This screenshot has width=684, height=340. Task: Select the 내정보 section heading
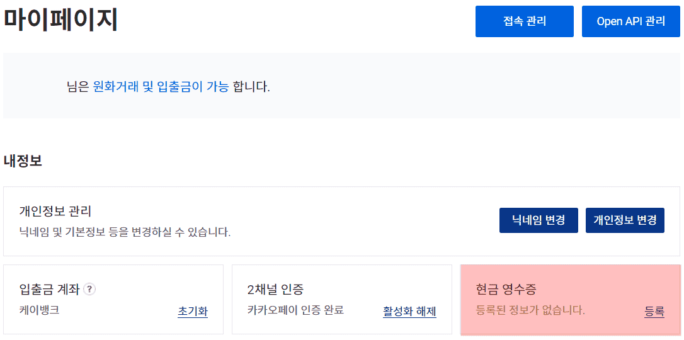tap(23, 161)
